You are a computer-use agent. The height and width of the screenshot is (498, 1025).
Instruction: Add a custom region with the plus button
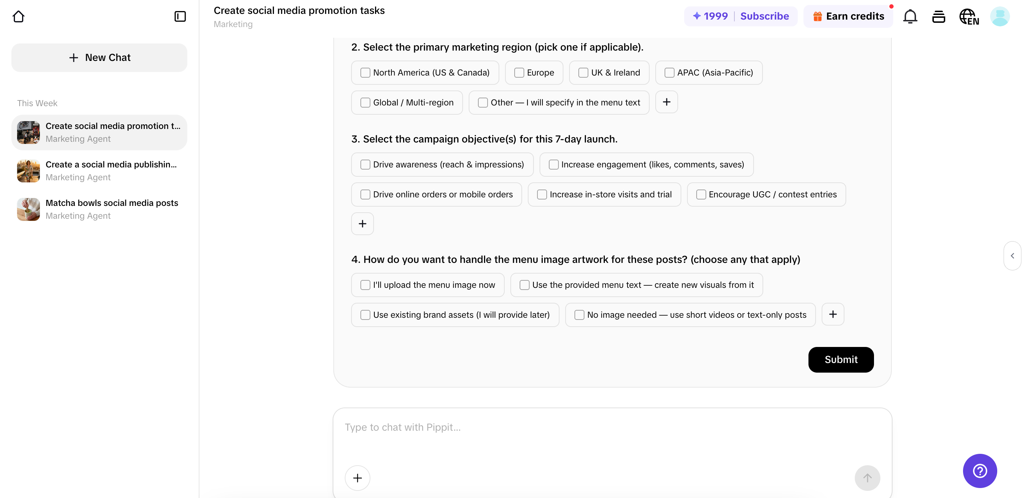(x=666, y=102)
